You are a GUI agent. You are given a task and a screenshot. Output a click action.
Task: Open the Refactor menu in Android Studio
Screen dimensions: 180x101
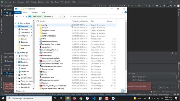(x=41, y=2)
